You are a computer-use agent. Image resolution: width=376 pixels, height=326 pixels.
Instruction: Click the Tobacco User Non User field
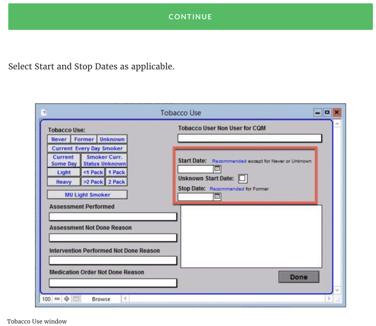point(250,138)
